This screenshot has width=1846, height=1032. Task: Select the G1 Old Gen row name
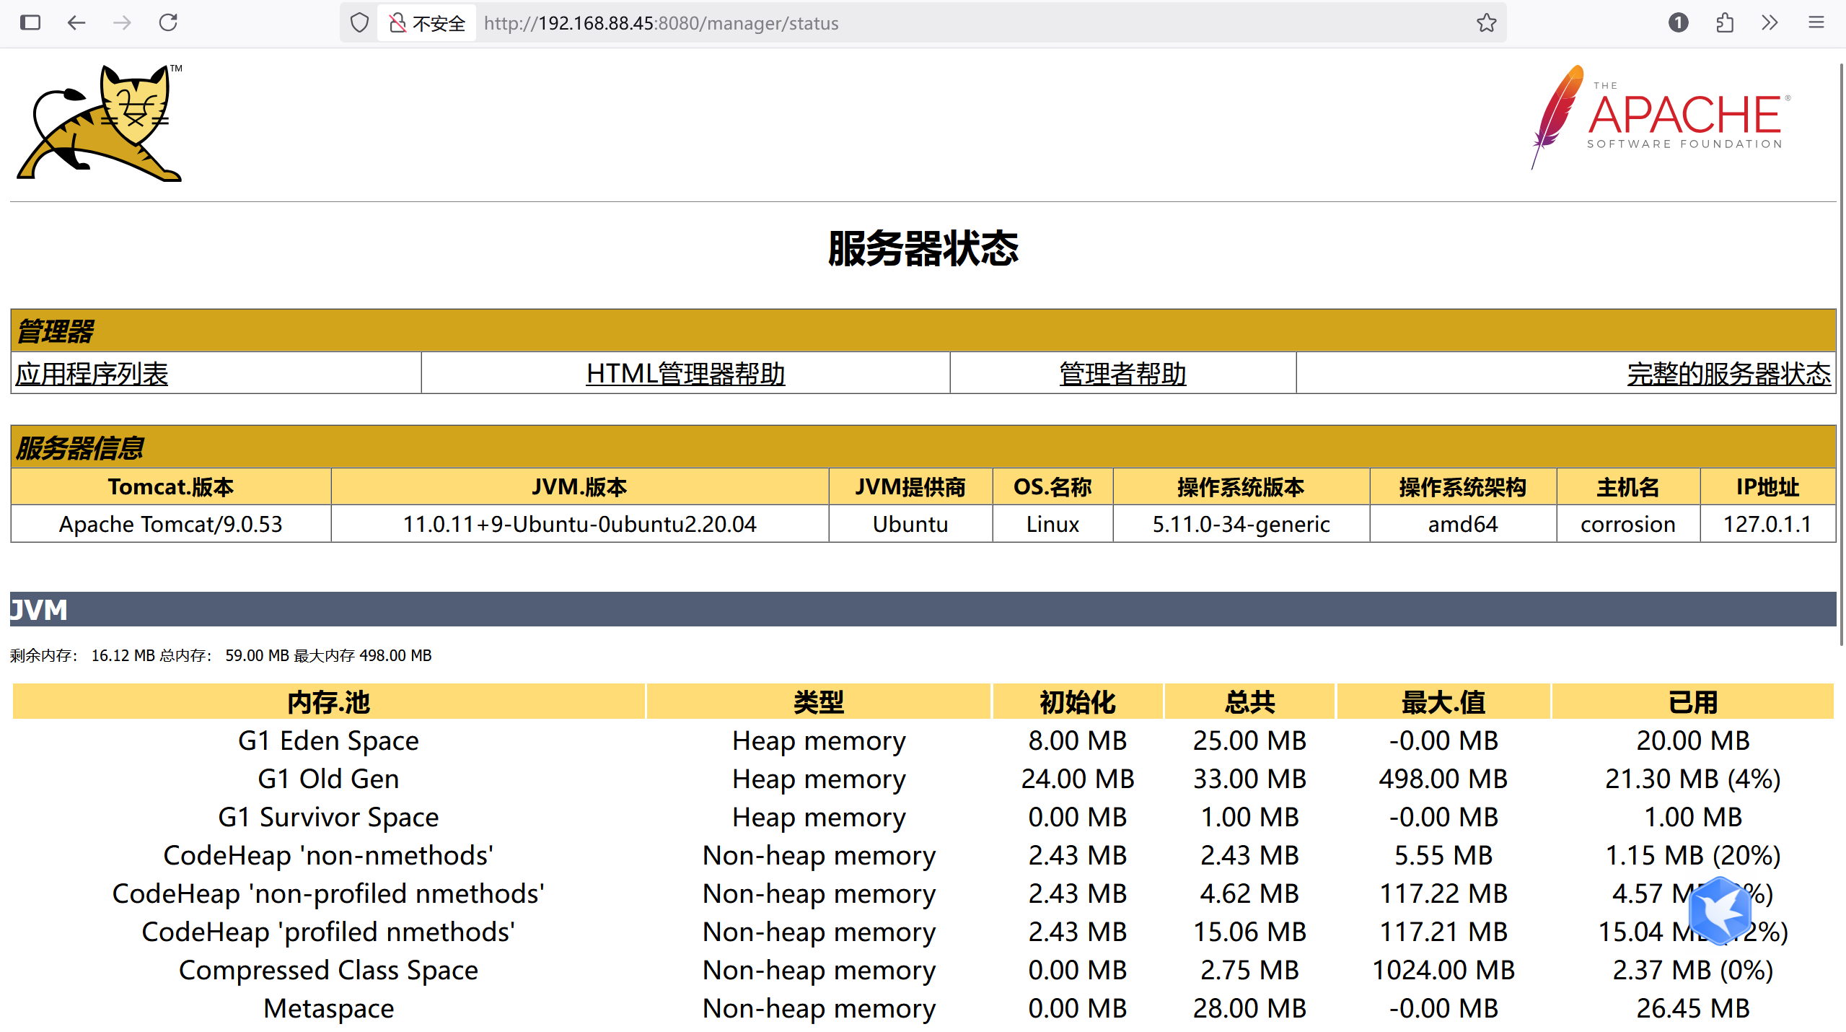tap(328, 779)
